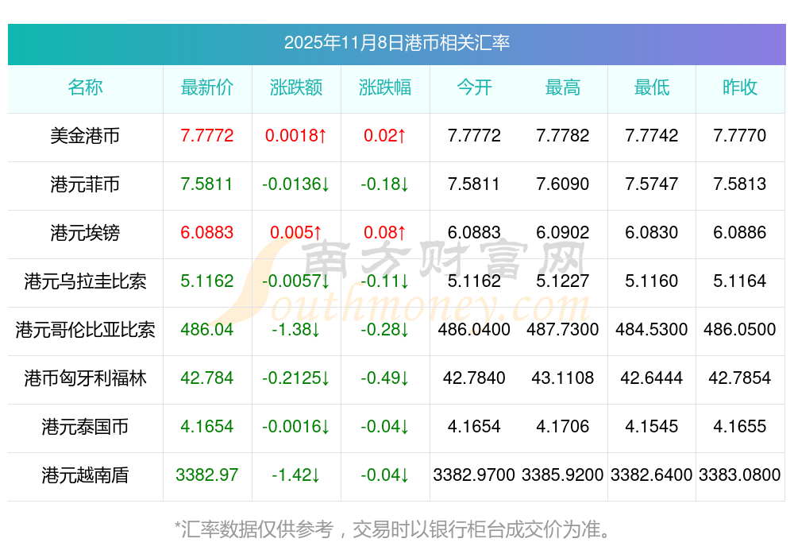Select high value 43.1108
794x554 pixels.
(x=563, y=378)
